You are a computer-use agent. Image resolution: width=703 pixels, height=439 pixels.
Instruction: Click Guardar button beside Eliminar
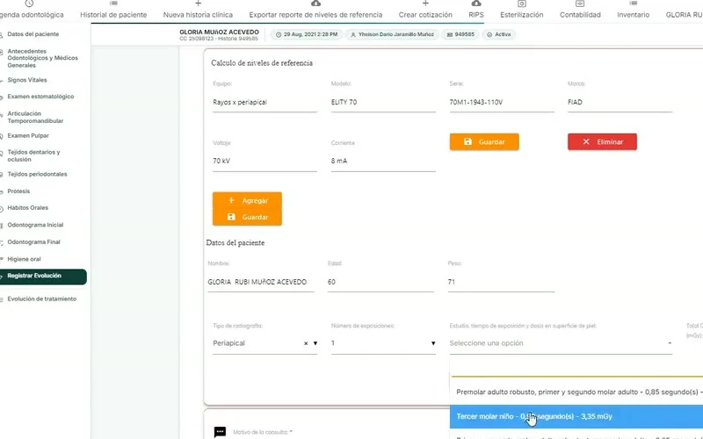pos(484,141)
